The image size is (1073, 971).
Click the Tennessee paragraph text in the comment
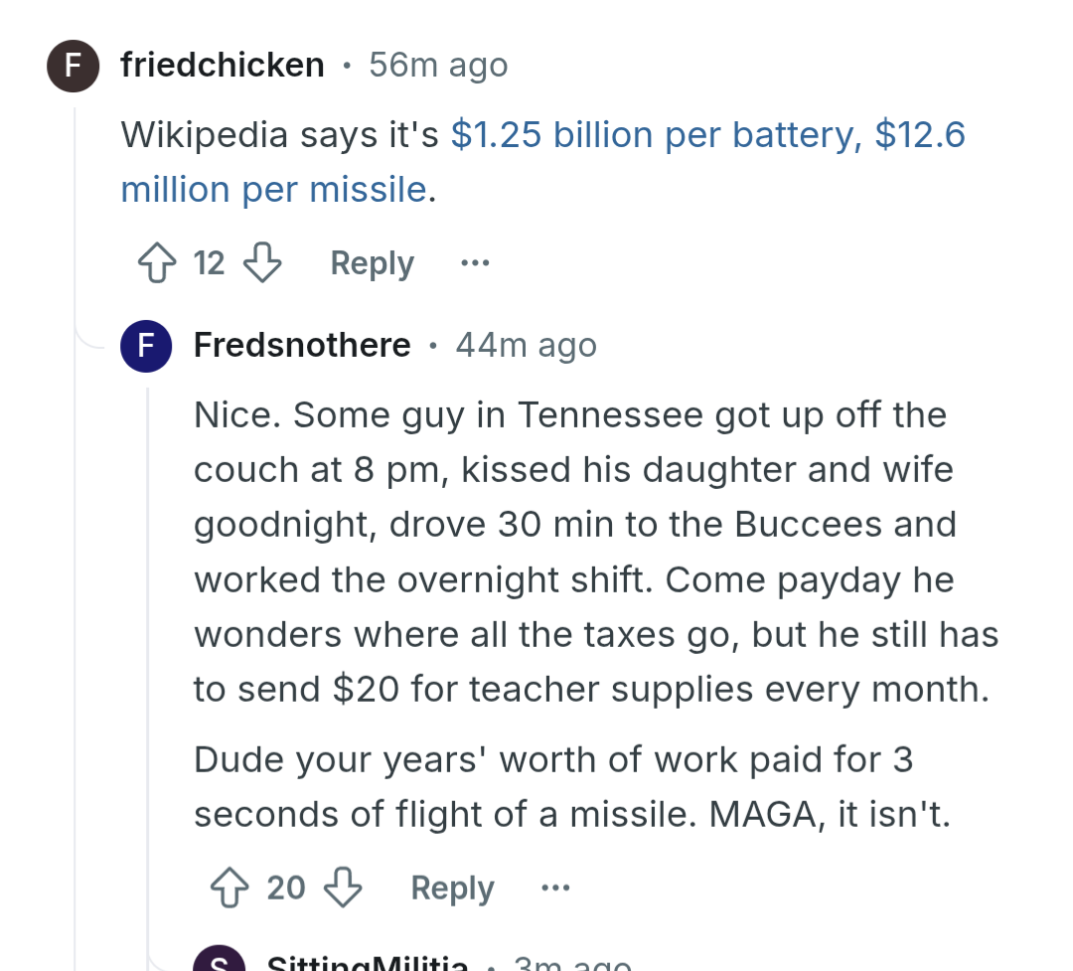point(596,552)
